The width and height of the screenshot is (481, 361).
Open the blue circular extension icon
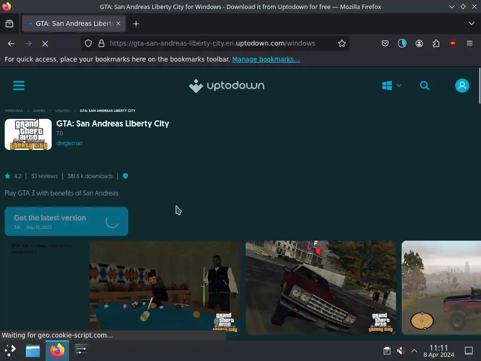[x=402, y=44]
